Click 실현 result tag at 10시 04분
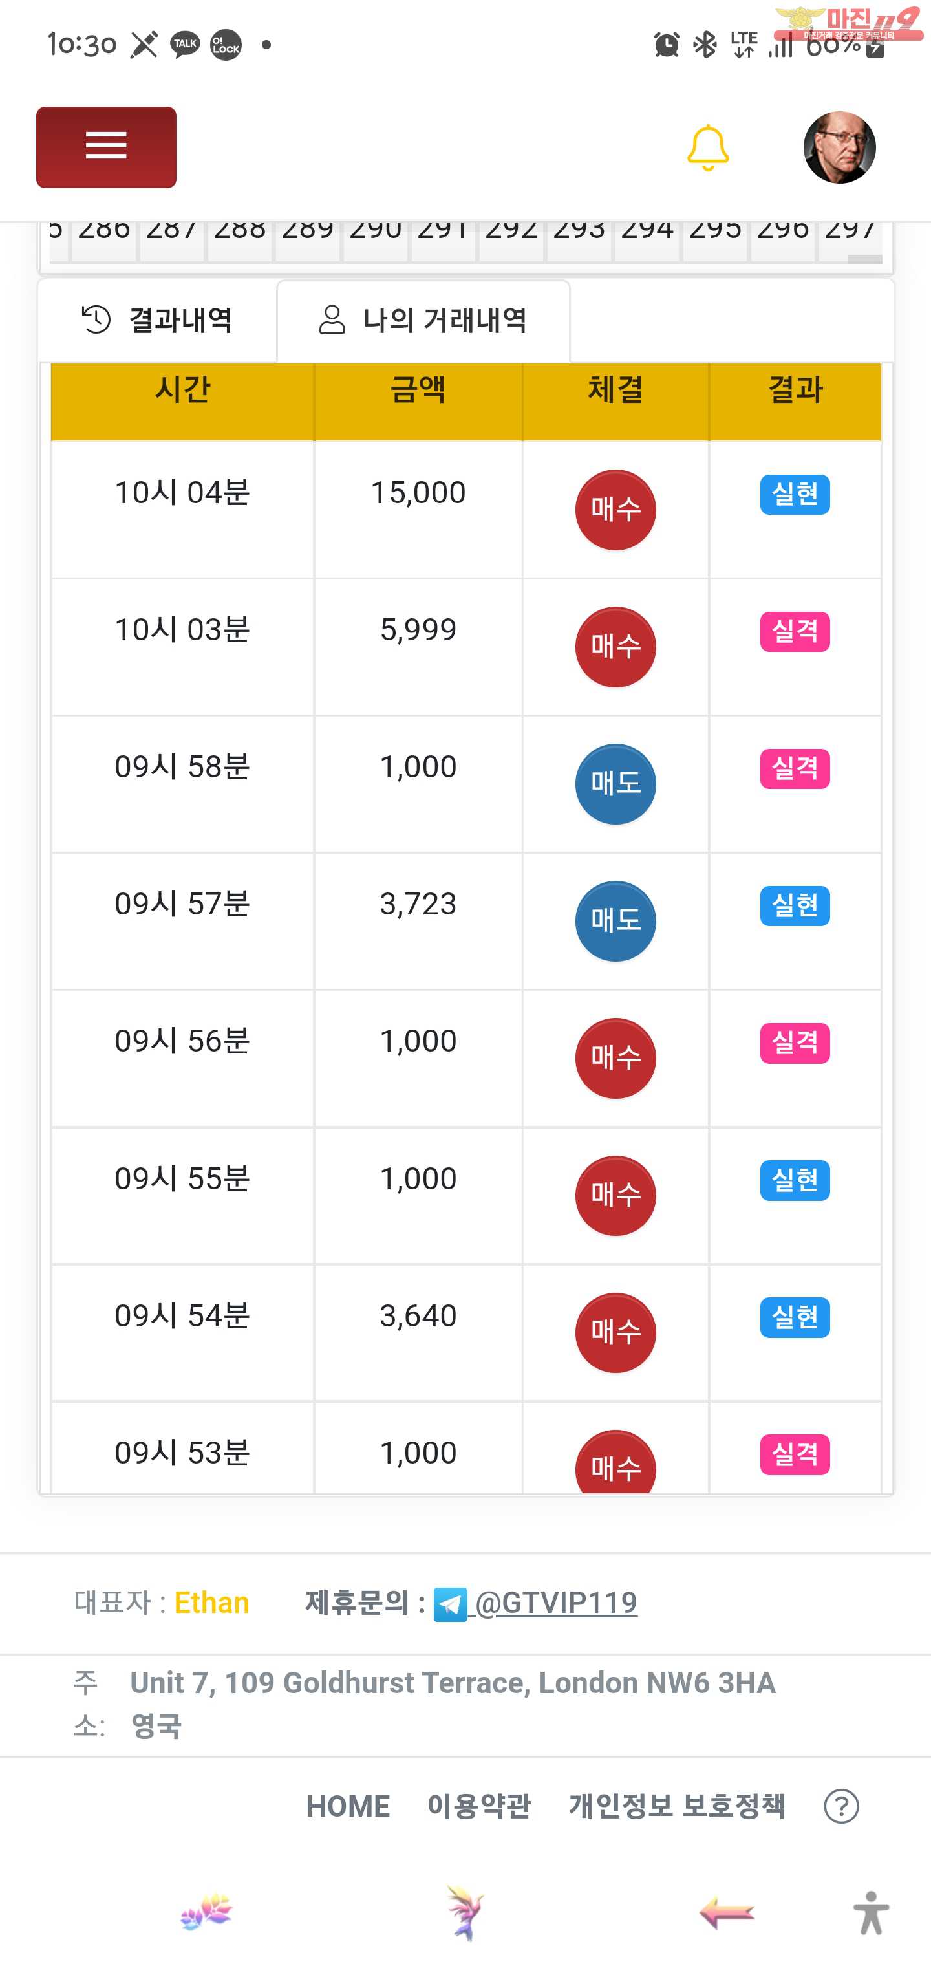Screen dimensions: 931x1966 pos(795,495)
